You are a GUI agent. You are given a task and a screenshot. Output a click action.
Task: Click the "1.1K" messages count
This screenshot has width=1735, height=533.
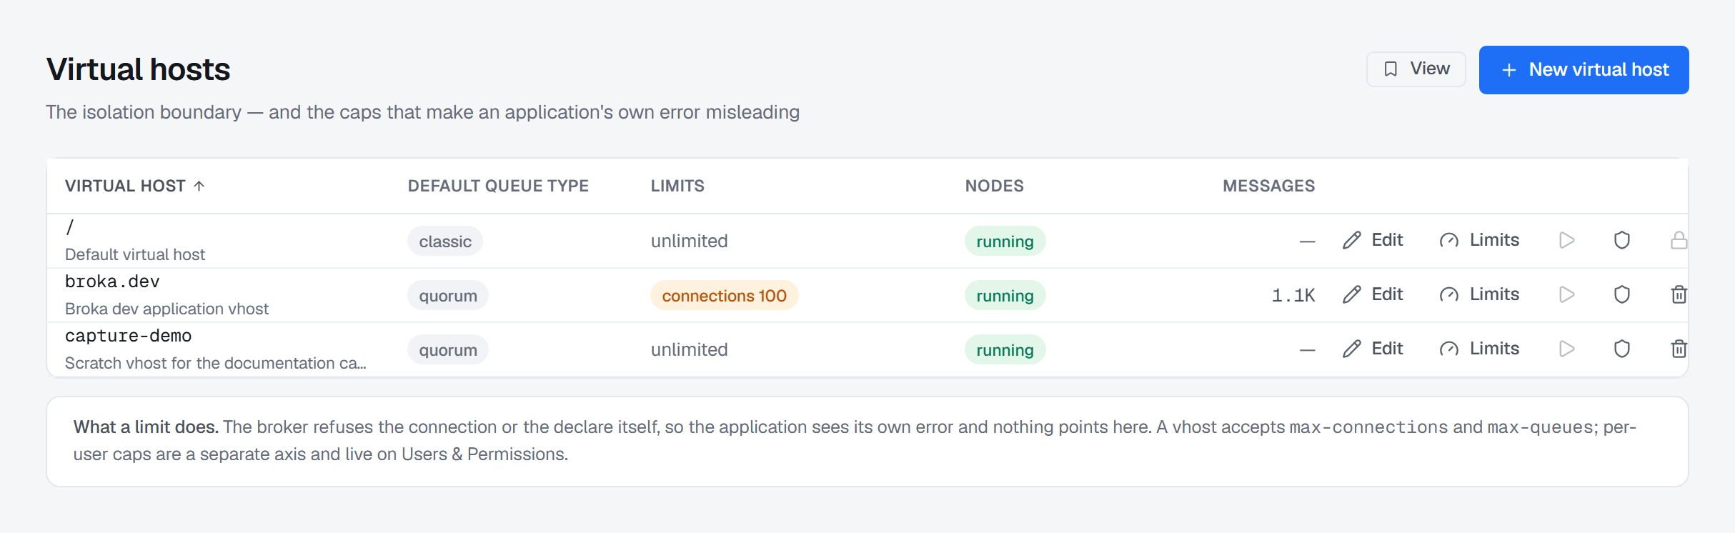click(x=1293, y=295)
